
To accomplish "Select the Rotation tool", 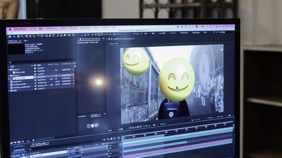I will tap(38, 36).
